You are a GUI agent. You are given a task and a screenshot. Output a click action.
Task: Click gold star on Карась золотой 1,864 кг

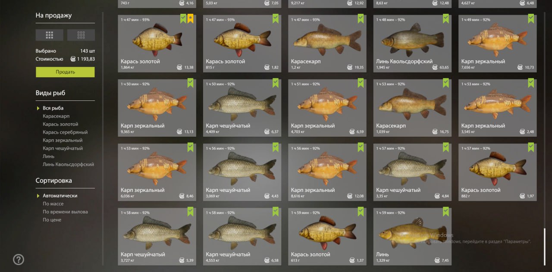click(x=191, y=19)
